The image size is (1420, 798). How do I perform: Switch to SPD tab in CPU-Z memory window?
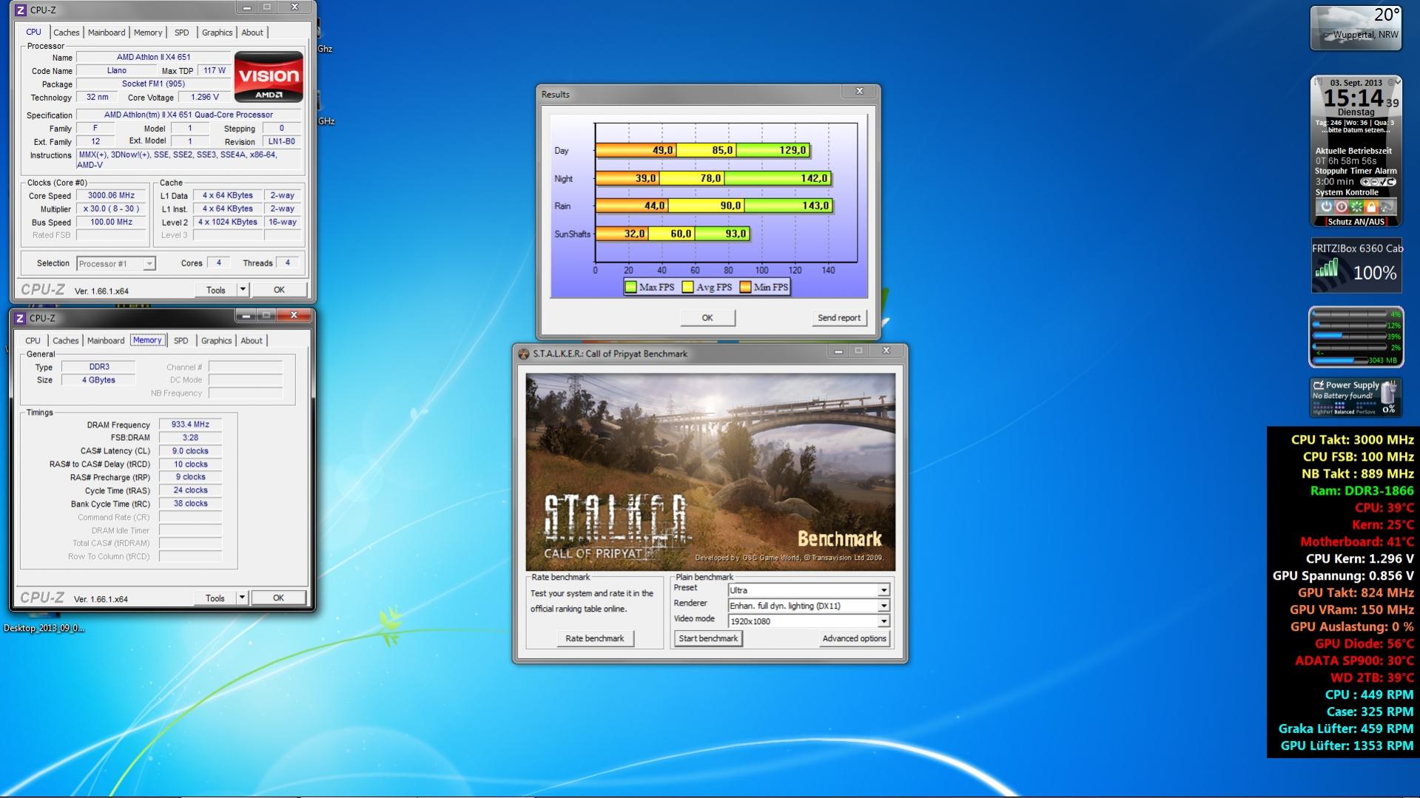coord(181,341)
